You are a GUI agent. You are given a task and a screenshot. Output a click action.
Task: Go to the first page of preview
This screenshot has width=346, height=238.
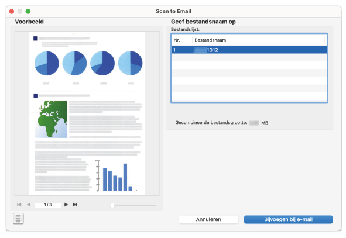19,205
